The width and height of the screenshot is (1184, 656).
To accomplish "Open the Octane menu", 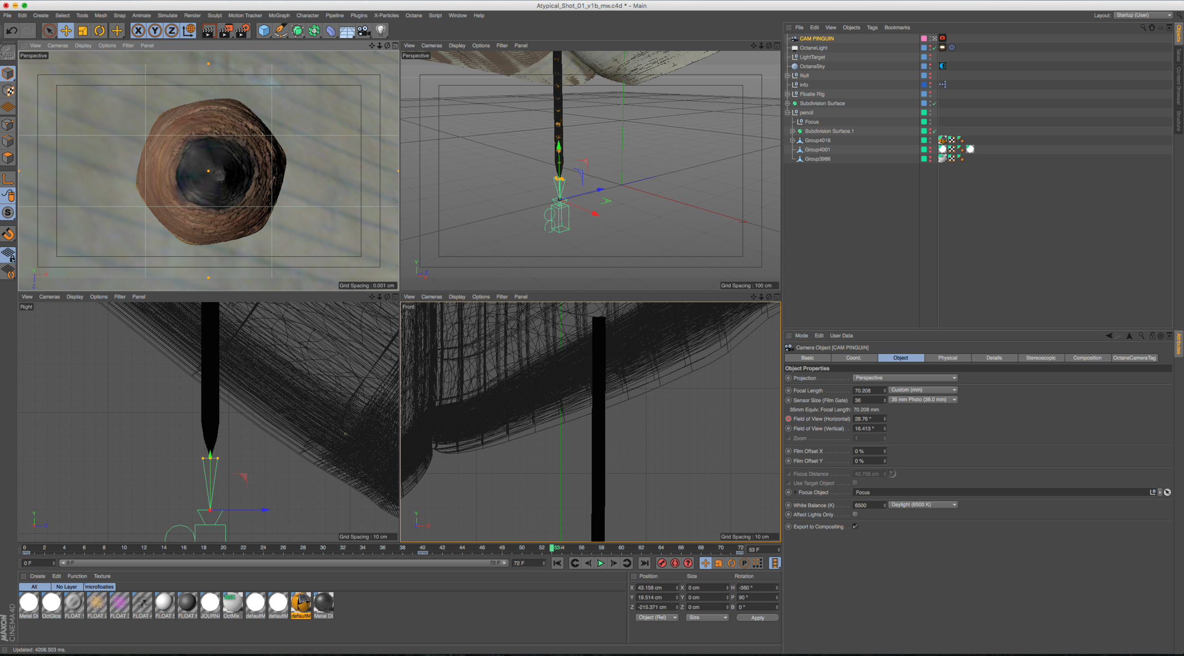I will tap(413, 15).
